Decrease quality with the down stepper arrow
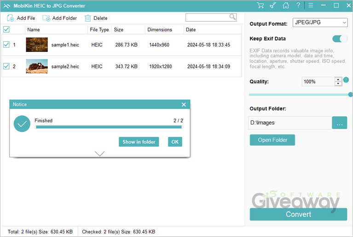 [338, 84]
